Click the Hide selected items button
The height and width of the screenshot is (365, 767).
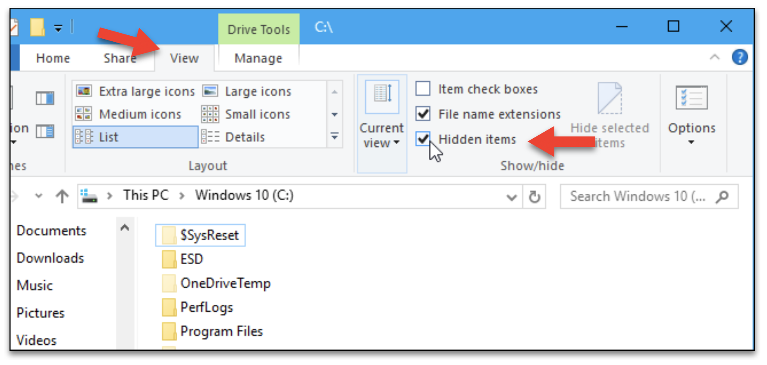point(610,115)
